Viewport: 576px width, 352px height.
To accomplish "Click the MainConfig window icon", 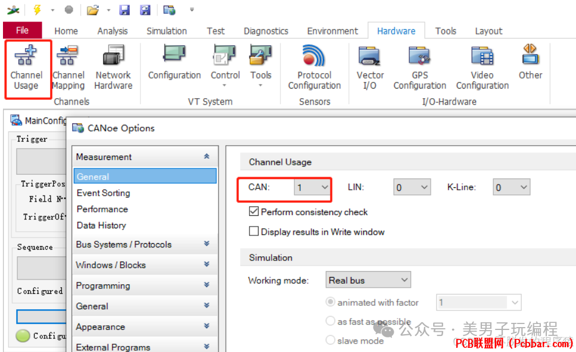I will (16, 120).
